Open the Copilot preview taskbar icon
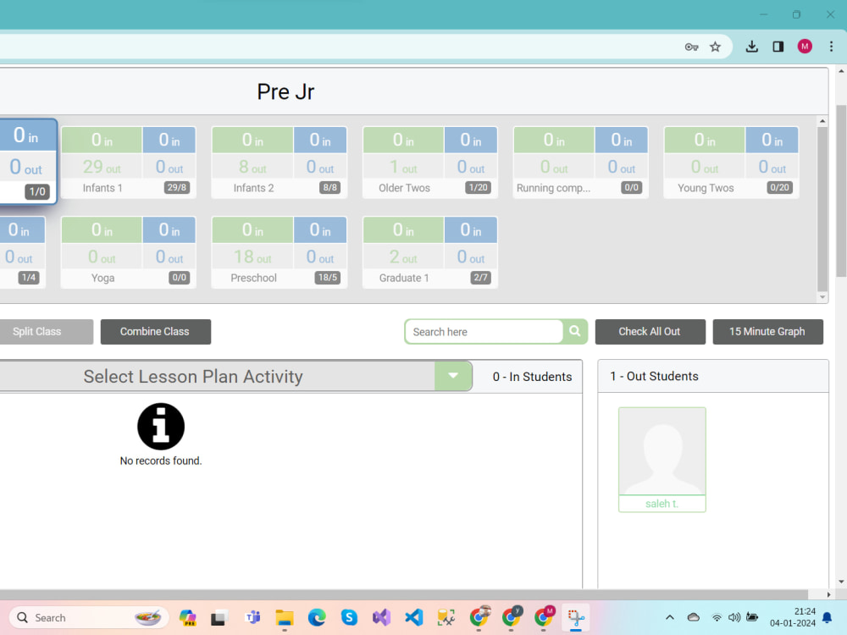This screenshot has width=847, height=635. tap(187, 617)
